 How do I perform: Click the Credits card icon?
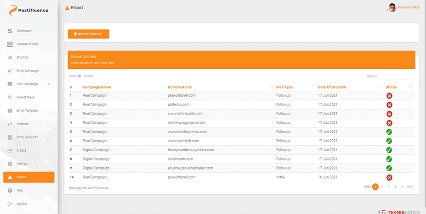coord(10,150)
